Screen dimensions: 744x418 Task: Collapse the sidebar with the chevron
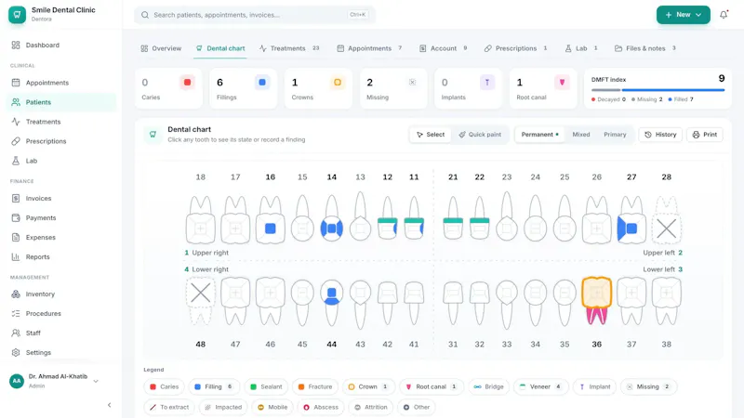(109, 405)
